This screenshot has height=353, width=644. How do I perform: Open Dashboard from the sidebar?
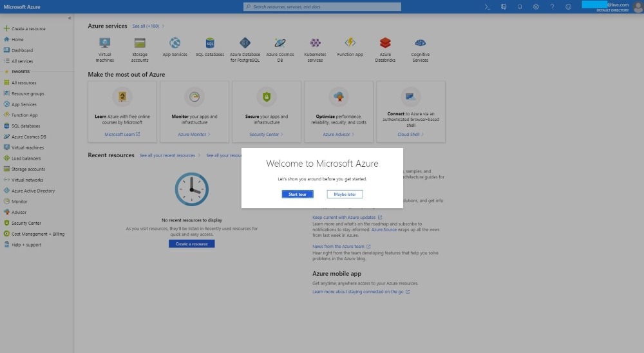(22, 50)
